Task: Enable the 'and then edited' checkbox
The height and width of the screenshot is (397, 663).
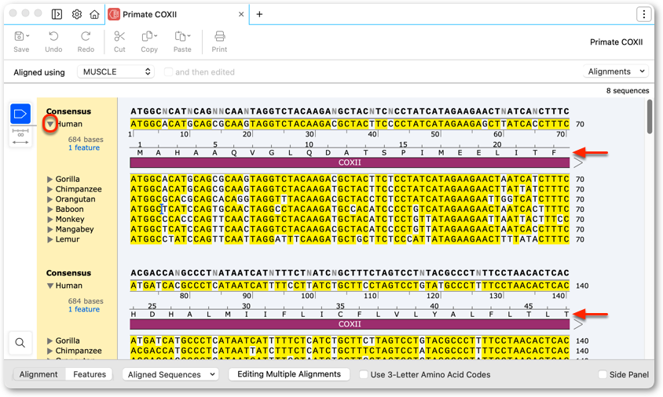Action: click(168, 72)
